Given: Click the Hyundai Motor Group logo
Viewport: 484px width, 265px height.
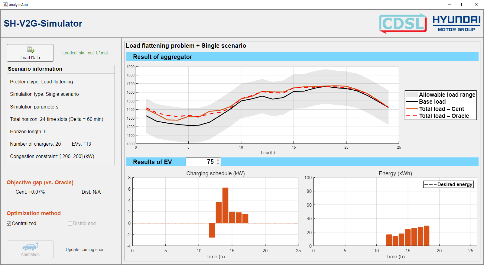Looking at the screenshot, I should tap(456, 23).
